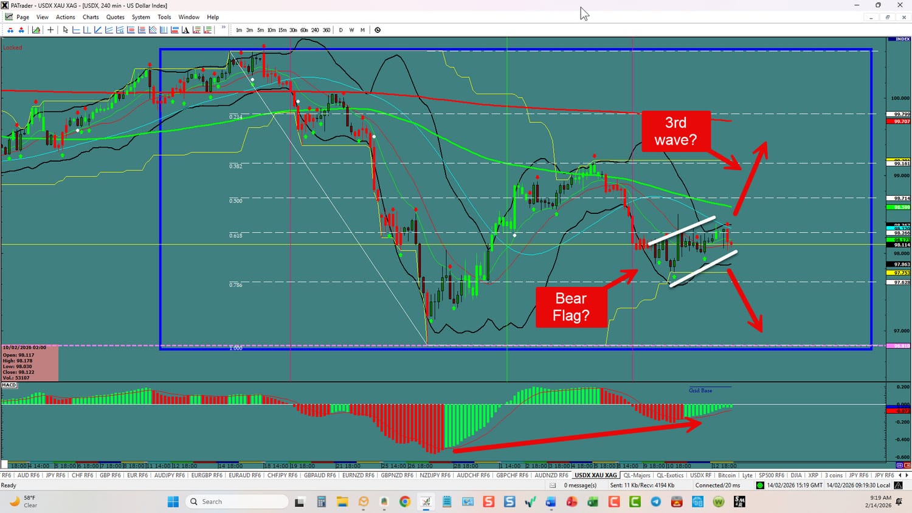Click the MACD indicator label

pos(9,385)
